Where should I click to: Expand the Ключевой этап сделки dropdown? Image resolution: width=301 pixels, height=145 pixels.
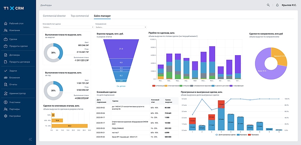(x=68, y=27)
